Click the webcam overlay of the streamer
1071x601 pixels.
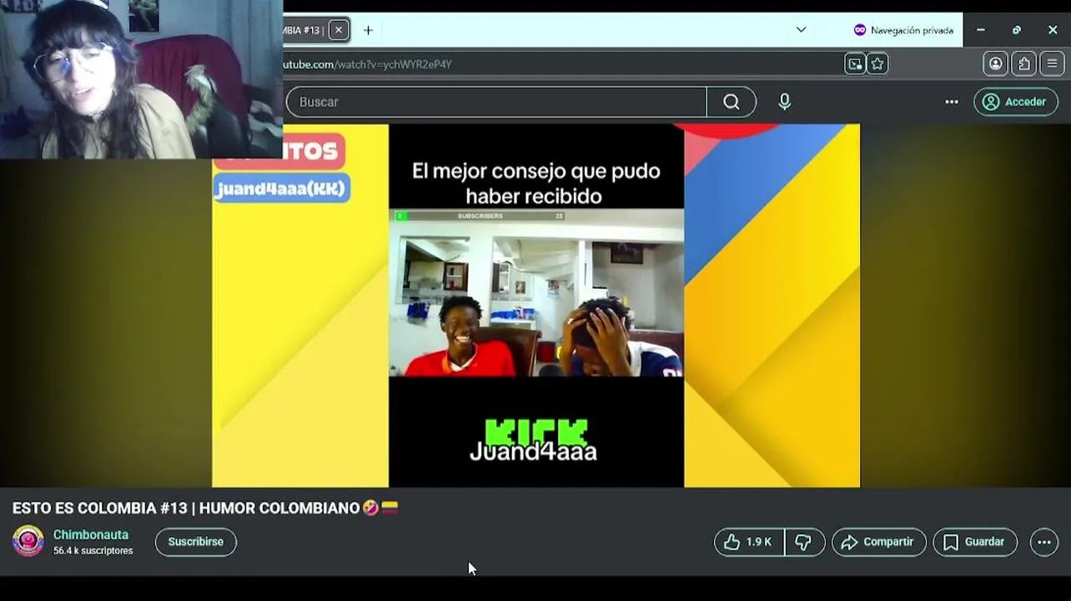click(141, 79)
